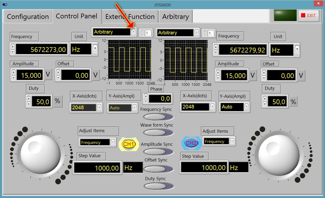Open CH2 Adjust Items Frequency dropdown
Viewport: 325px width, 198px height.
click(x=232, y=140)
